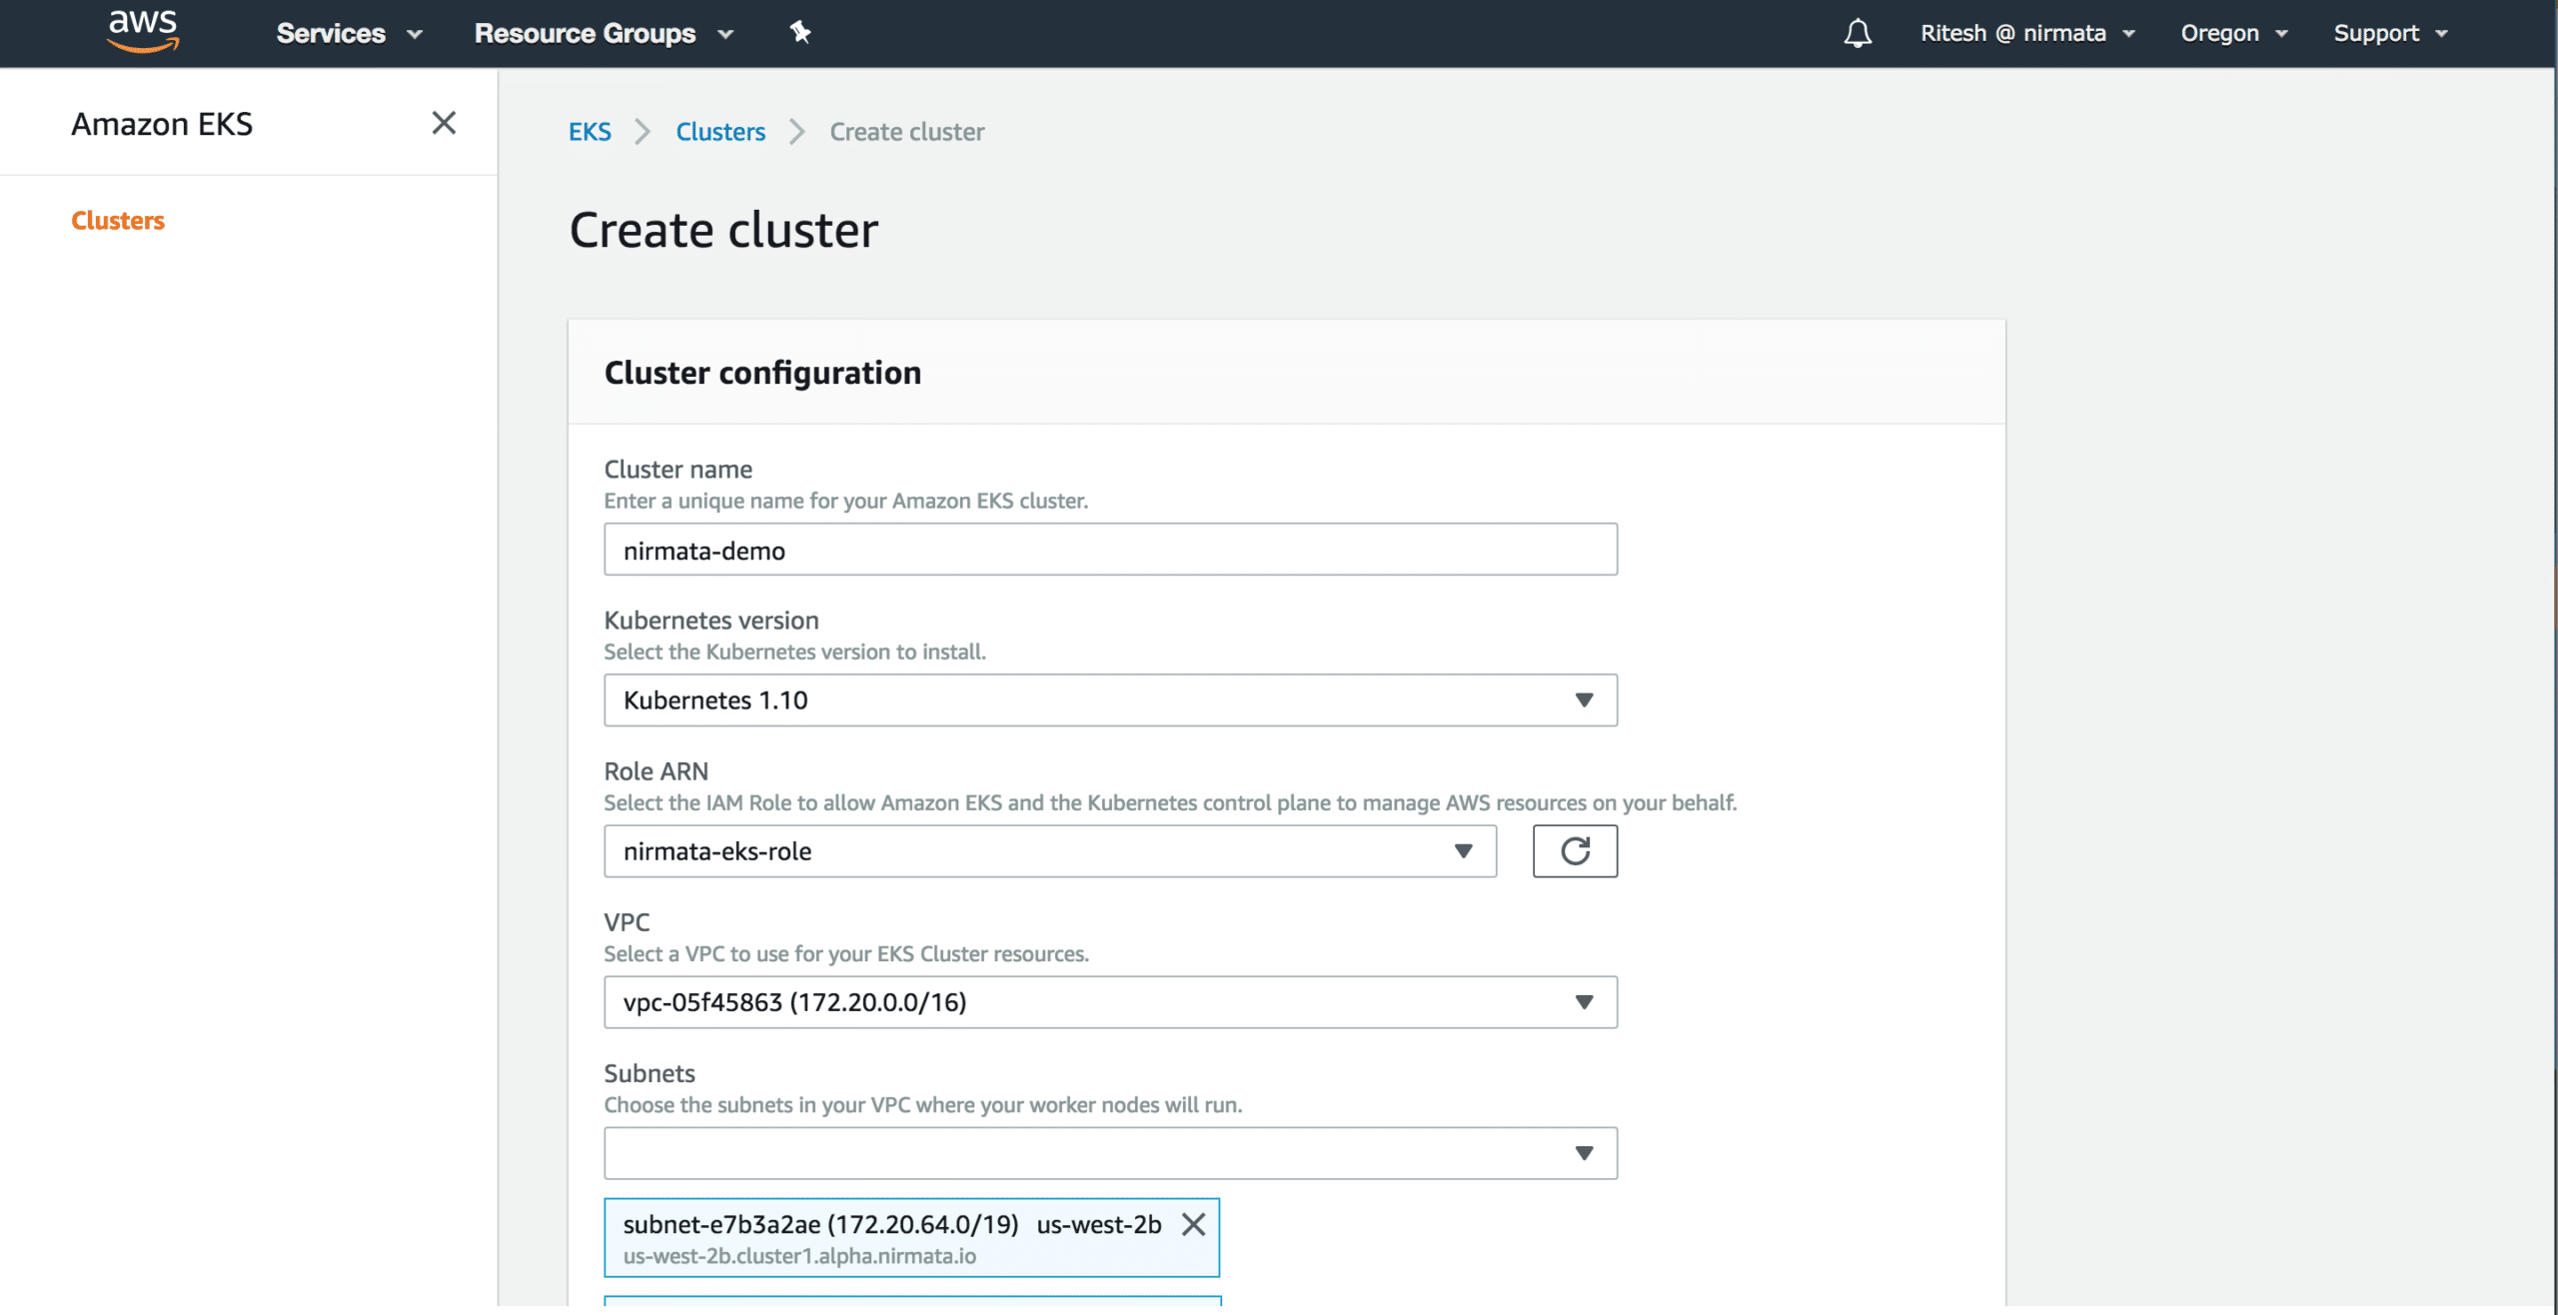Screen dimensions: 2558x1315
Task: Select Clusters in the left sidebar
Action: [x=118, y=221]
